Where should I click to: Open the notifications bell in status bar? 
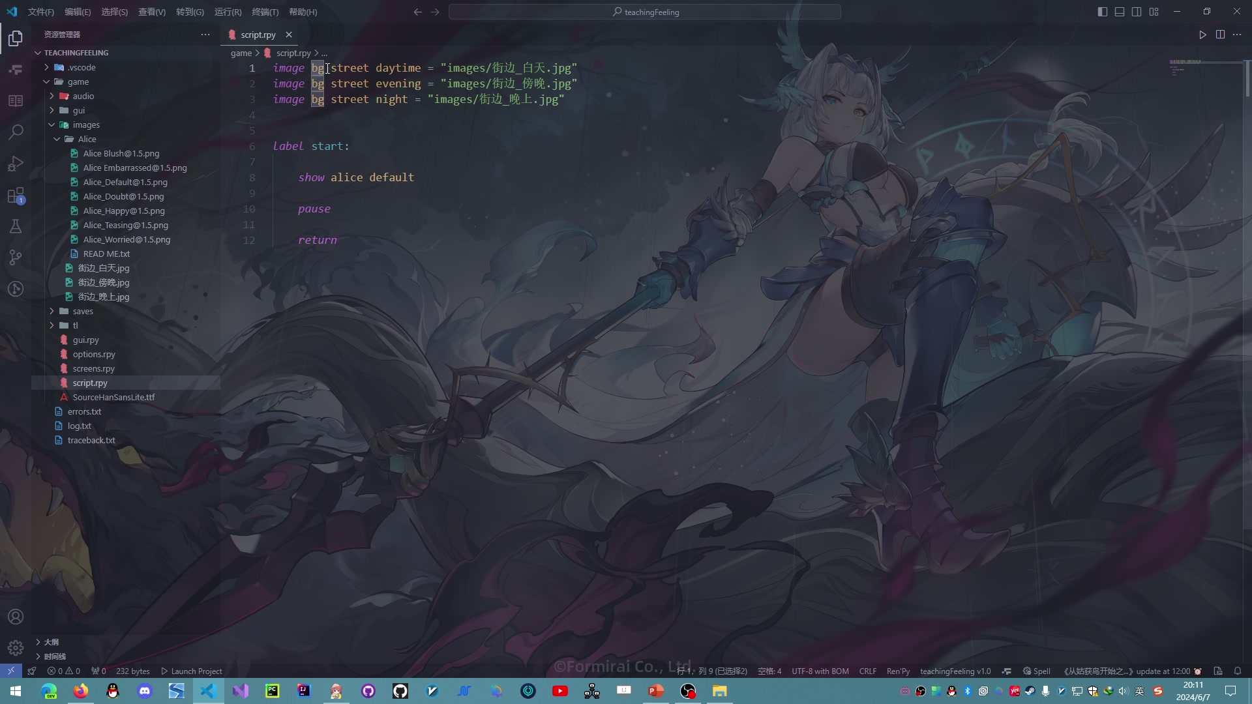(x=1238, y=671)
